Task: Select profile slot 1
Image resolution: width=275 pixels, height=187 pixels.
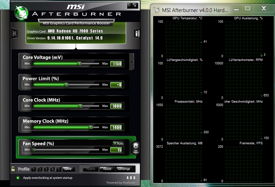Action: click(x=33, y=169)
